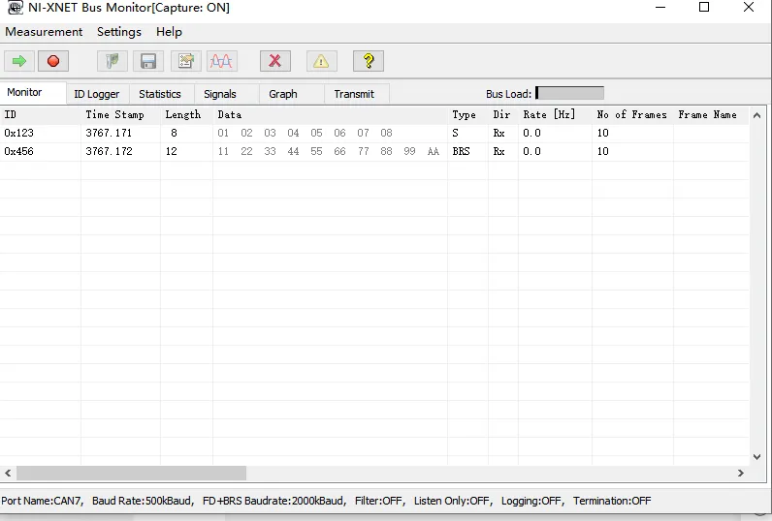
Task: Select the frame row with ID 0x123
Action: [x=374, y=134]
